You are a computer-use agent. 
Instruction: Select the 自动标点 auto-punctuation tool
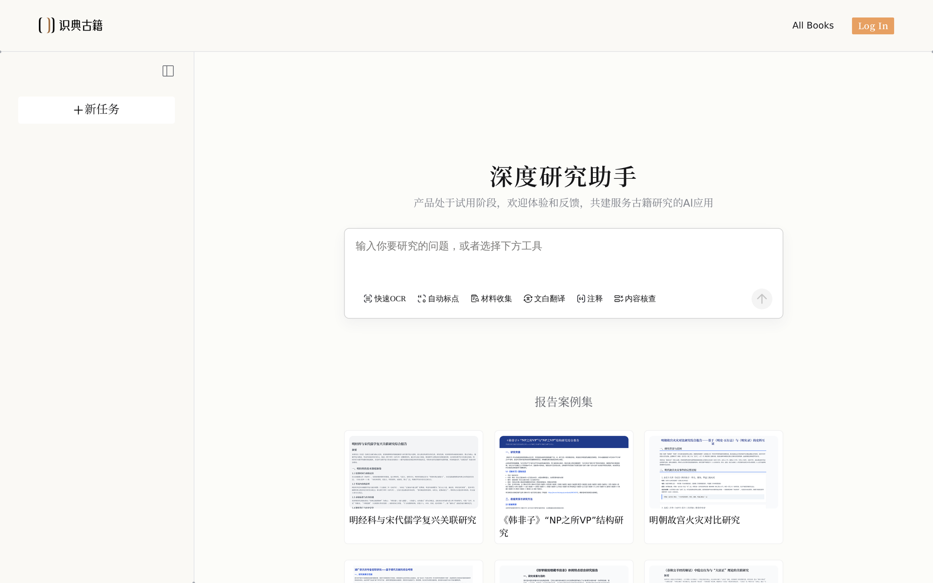[438, 299]
